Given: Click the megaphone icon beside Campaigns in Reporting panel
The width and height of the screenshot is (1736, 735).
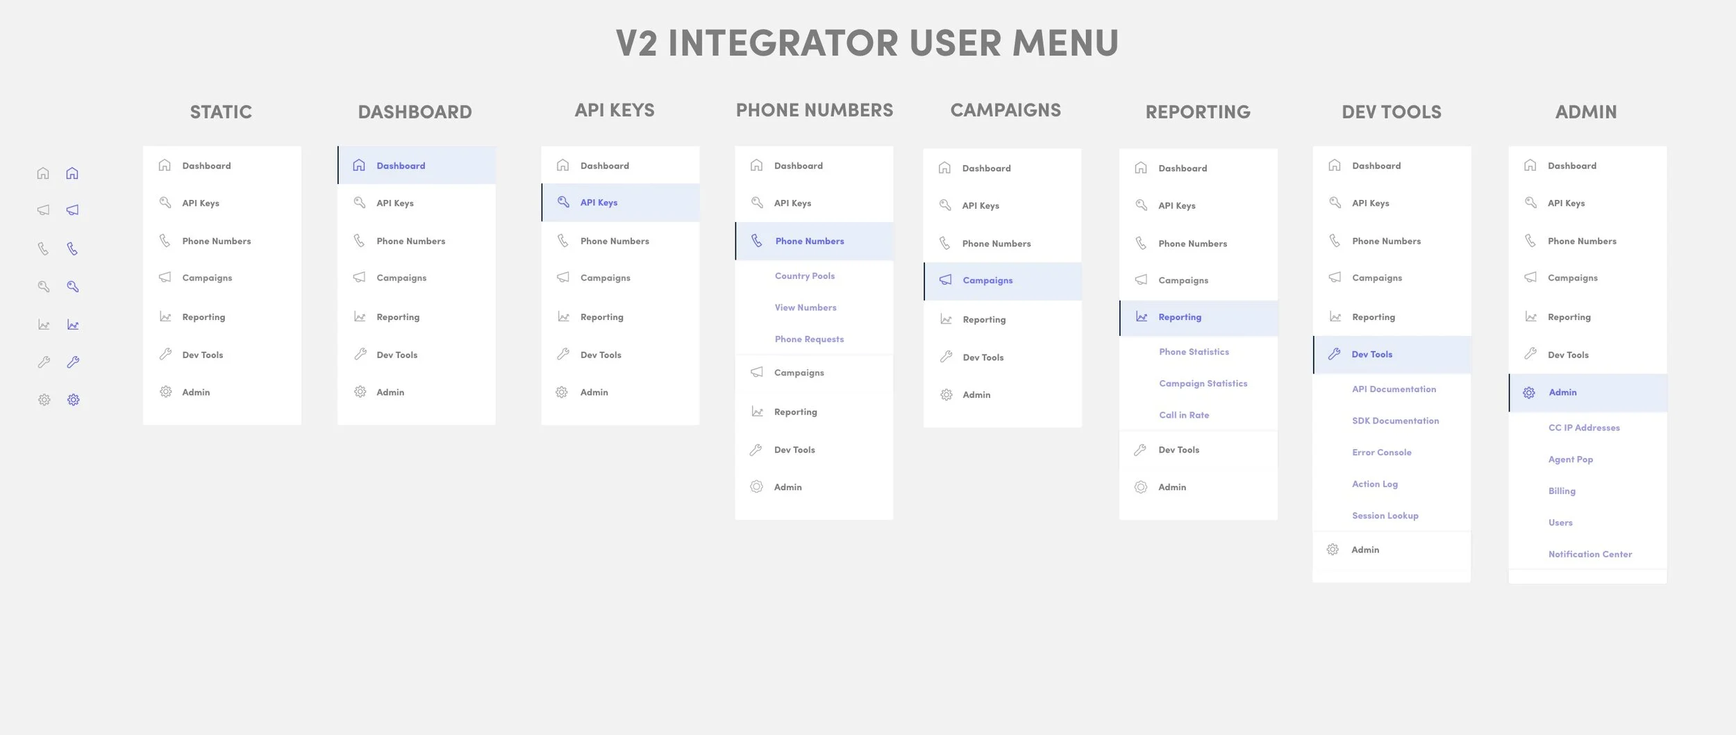Looking at the screenshot, I should point(1141,280).
